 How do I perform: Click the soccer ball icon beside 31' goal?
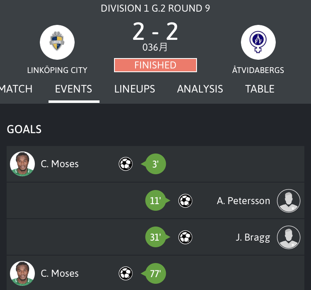point(185,237)
